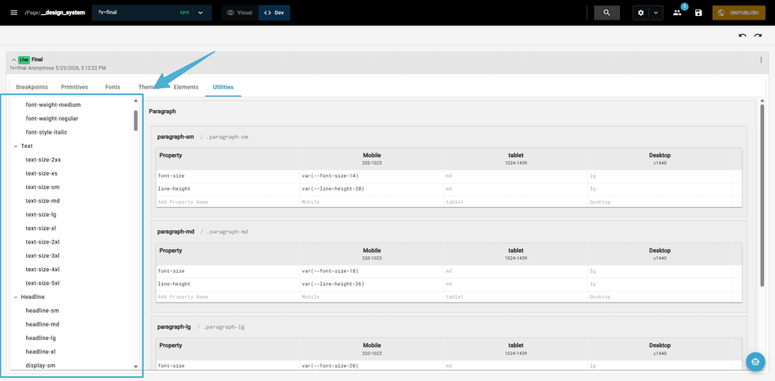Select text-size-2xl in the tree
775x381 pixels.
pos(43,242)
